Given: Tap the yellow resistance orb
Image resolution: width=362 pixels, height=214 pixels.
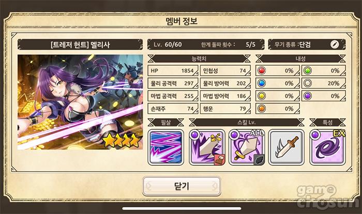Looking at the screenshot, I should click(262, 96).
